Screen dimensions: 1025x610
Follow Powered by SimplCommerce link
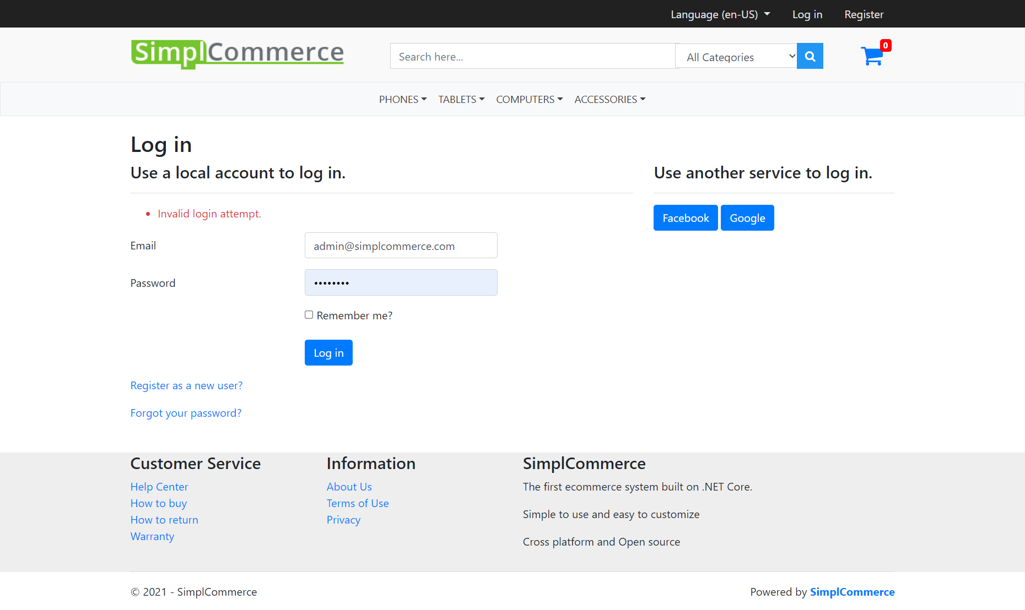click(852, 592)
